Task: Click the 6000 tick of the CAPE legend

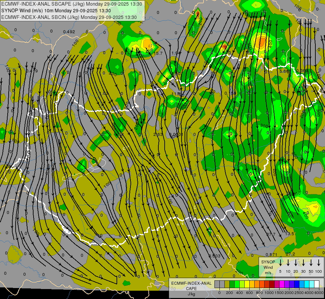Action: tap(319, 293)
